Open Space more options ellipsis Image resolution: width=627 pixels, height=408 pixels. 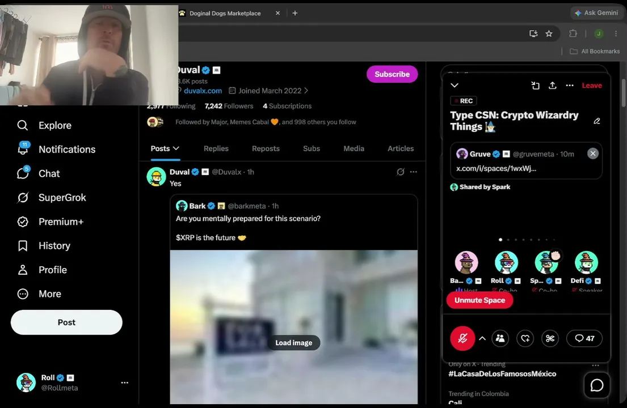pos(570,86)
